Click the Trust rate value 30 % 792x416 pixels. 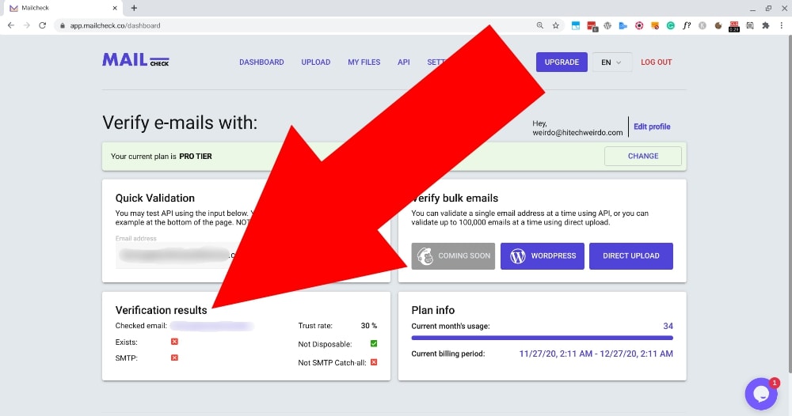pyautogui.click(x=369, y=326)
